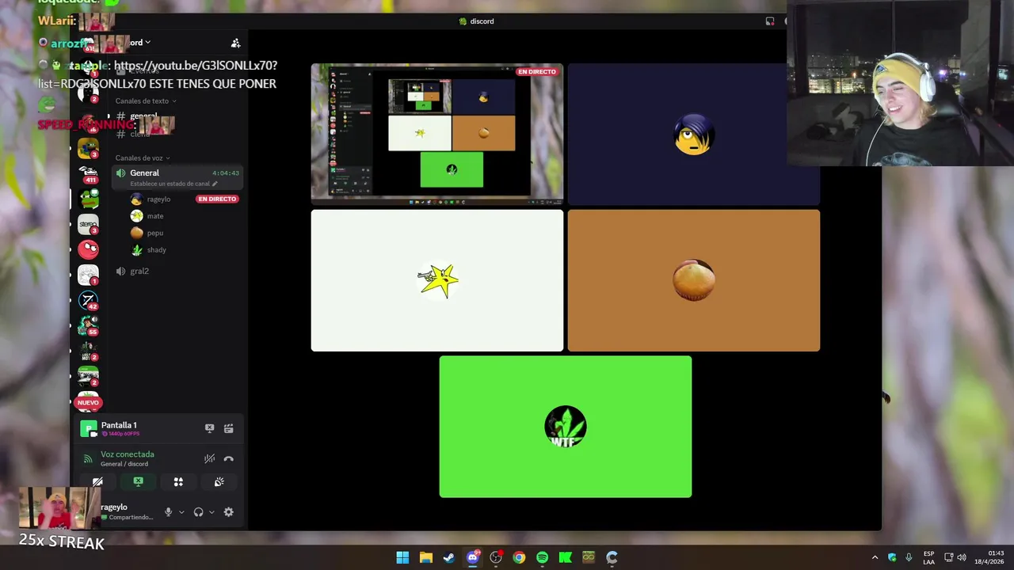Join the gral2 voice channel
This screenshot has width=1014, height=570.
click(x=177, y=271)
